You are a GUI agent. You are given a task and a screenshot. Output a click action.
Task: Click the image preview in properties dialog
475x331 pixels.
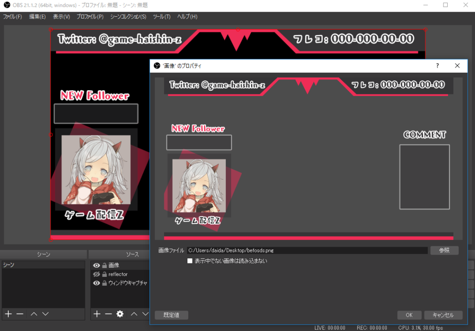pos(308,159)
